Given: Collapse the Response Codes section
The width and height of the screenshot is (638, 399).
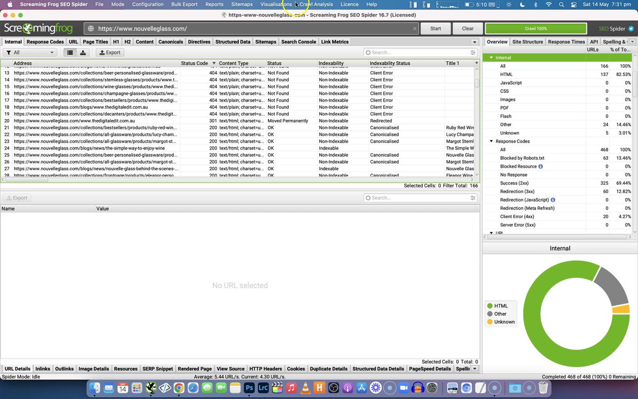Looking at the screenshot, I should coord(491,142).
